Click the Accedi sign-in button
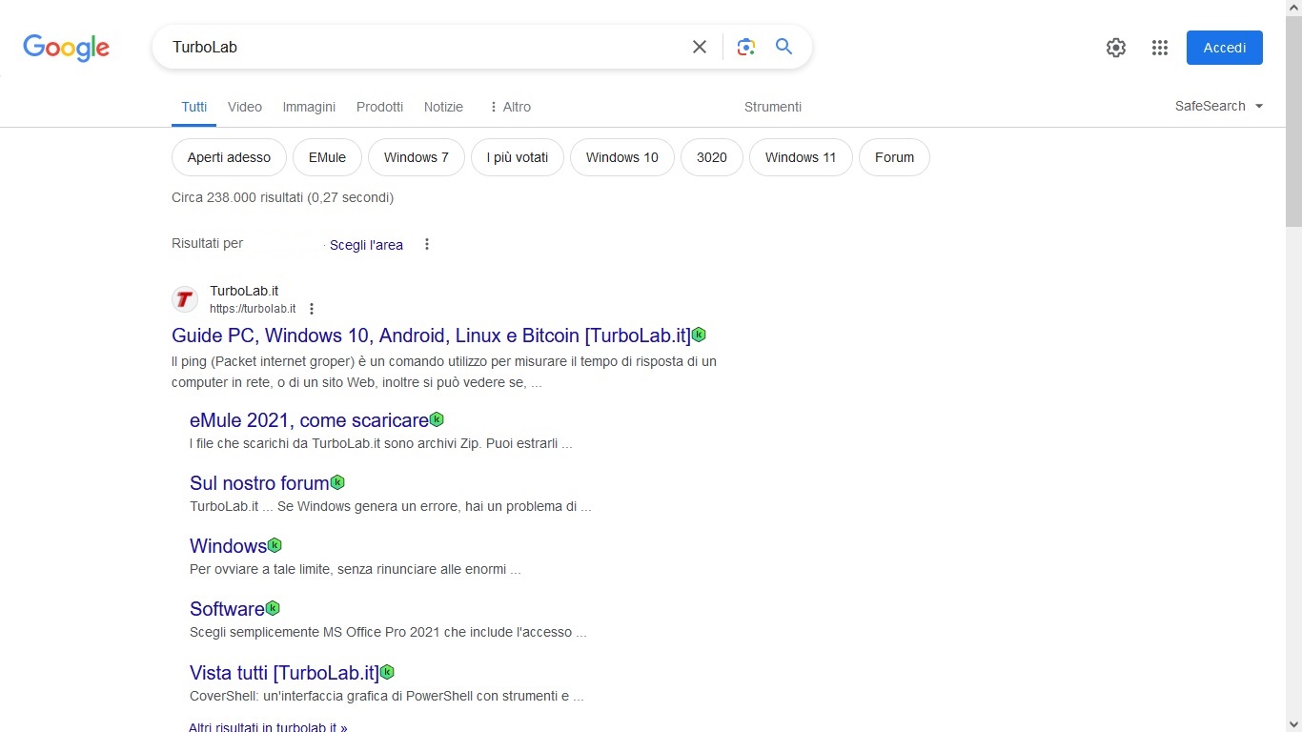 click(1225, 48)
